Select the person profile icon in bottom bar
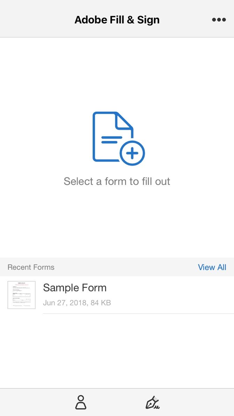This screenshot has height=416, width=234. [x=81, y=402]
